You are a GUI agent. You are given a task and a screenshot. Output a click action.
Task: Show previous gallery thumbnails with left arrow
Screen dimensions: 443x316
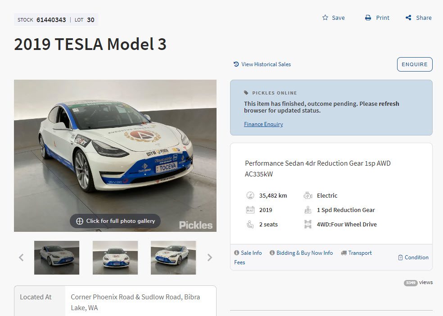pyautogui.click(x=21, y=257)
